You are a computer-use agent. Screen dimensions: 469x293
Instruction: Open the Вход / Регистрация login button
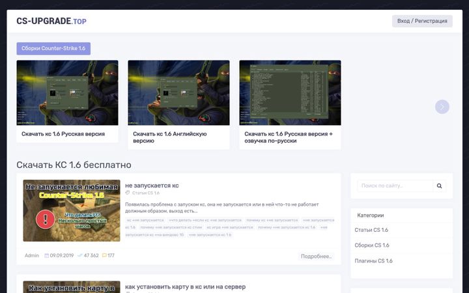coord(422,21)
